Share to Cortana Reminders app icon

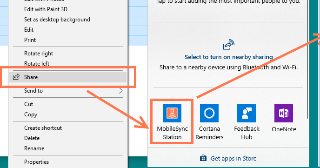click(x=209, y=113)
